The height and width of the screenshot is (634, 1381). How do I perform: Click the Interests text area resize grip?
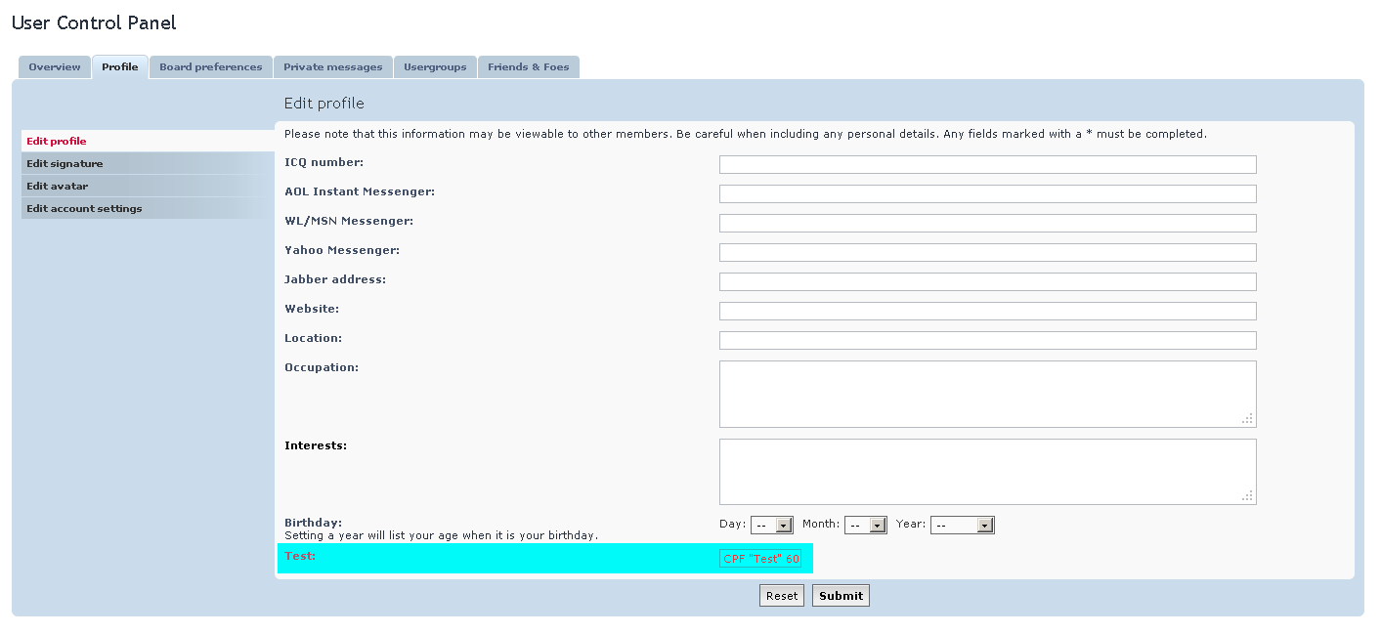[x=1247, y=496]
